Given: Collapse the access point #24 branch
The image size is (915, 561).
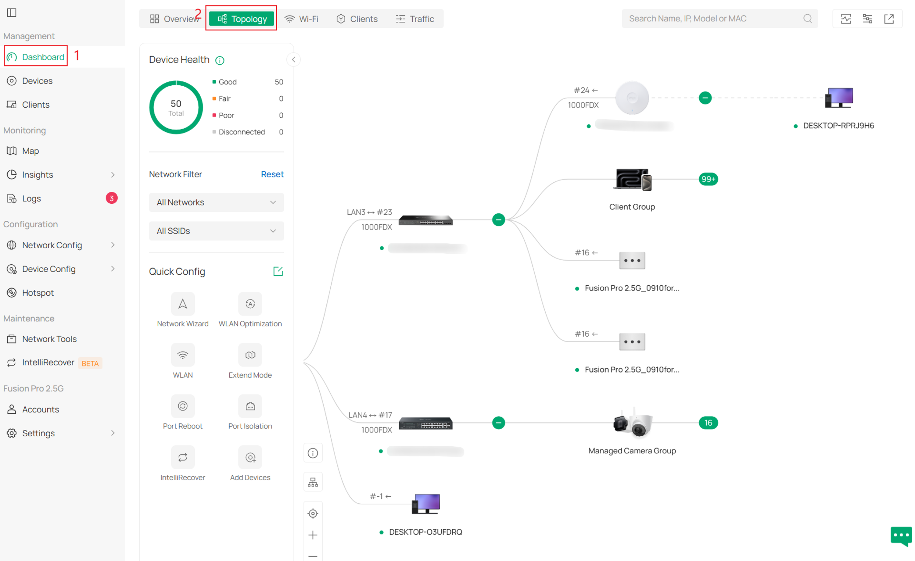Looking at the screenshot, I should [705, 98].
